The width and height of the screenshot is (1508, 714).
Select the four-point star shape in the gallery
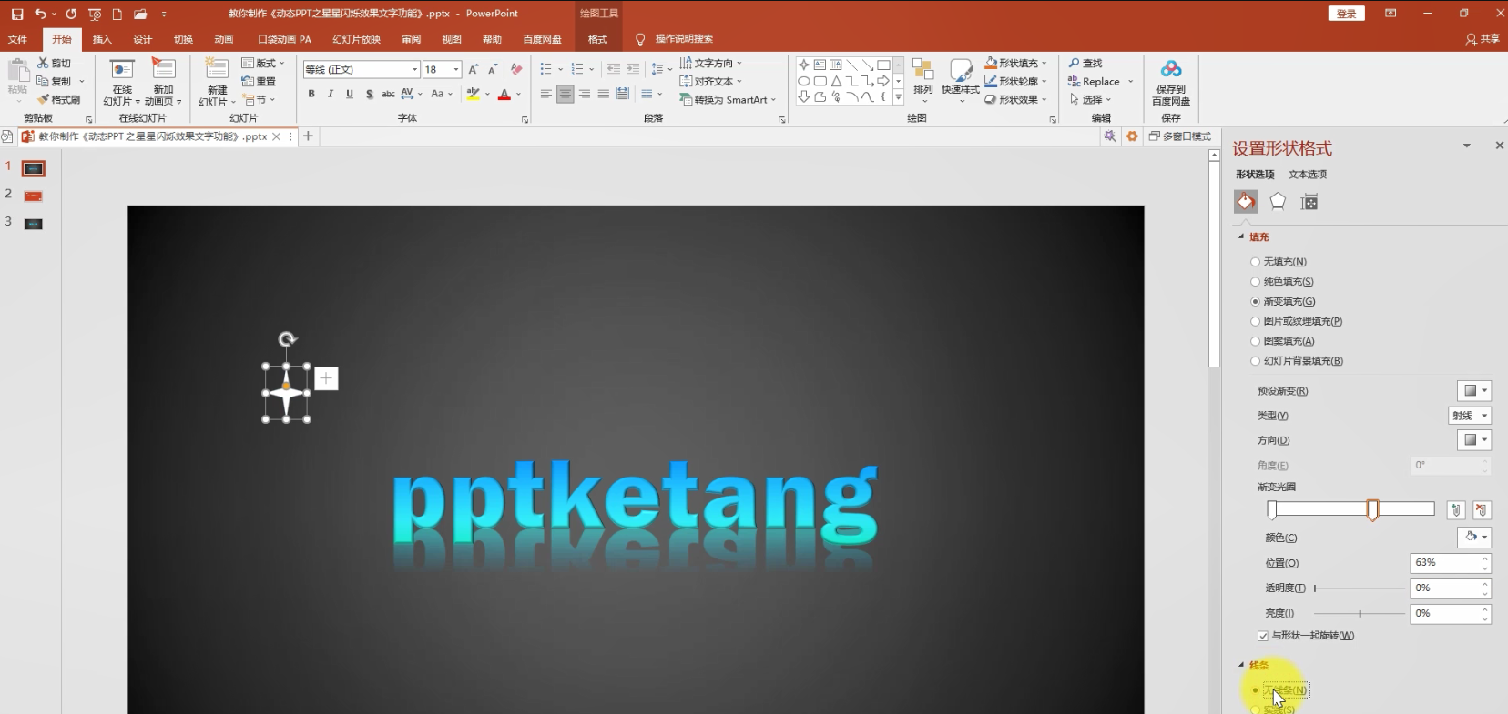[804, 65]
